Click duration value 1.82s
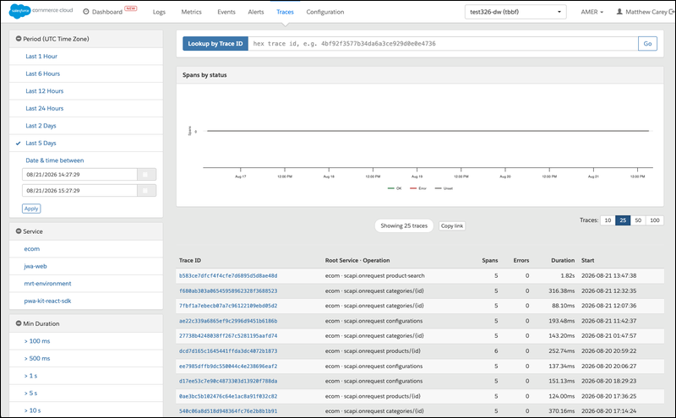This screenshot has width=676, height=418. (567, 276)
